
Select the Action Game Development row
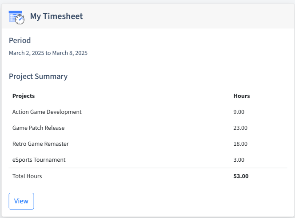tap(148, 112)
